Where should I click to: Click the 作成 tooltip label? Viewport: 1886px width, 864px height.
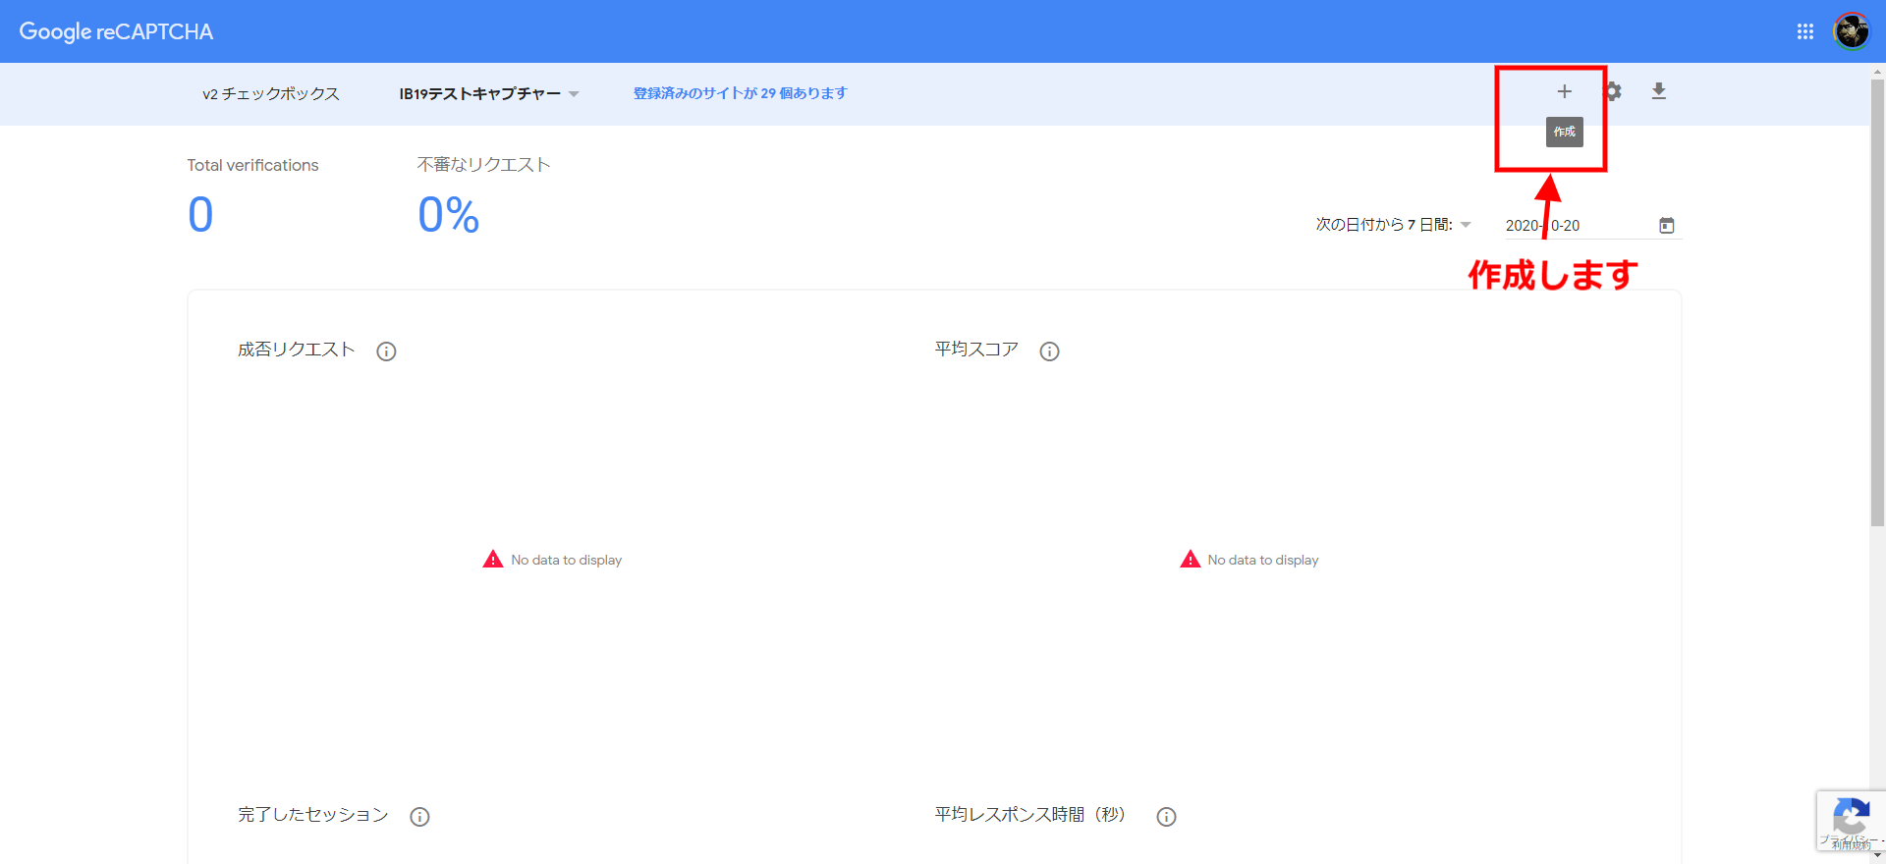(1564, 132)
